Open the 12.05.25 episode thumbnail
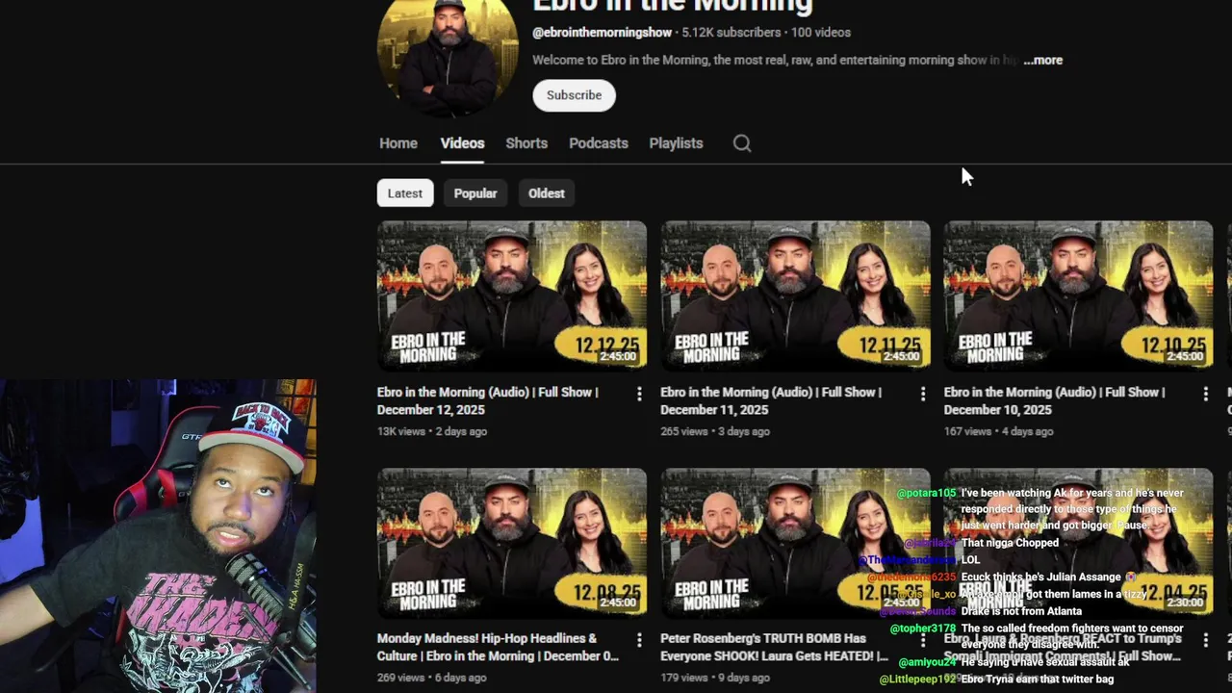The image size is (1232, 693). 795,543
